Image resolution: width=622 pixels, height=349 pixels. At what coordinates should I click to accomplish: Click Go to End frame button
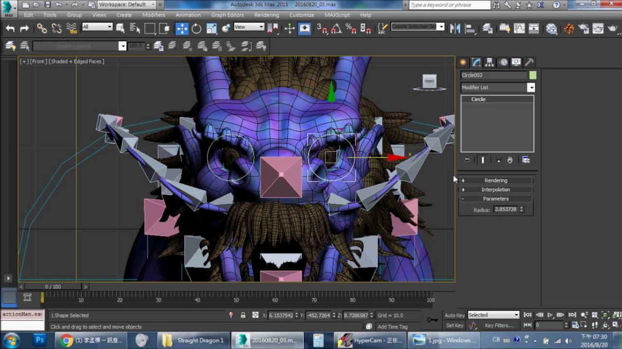click(x=572, y=315)
